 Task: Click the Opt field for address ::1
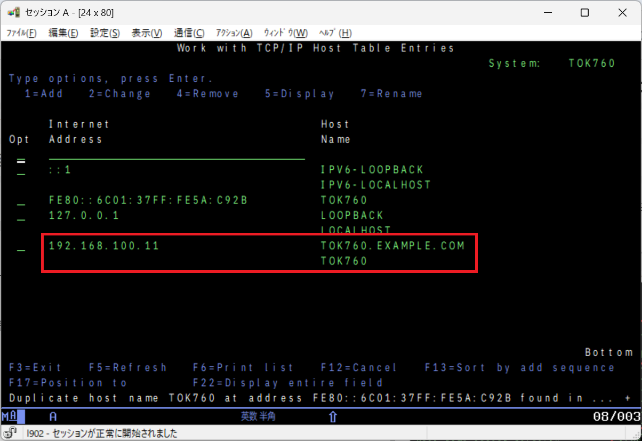21,170
